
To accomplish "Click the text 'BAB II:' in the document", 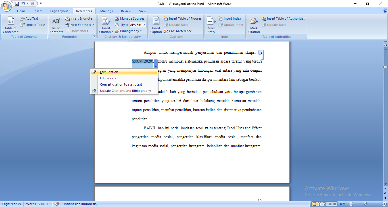I will [150, 128].
